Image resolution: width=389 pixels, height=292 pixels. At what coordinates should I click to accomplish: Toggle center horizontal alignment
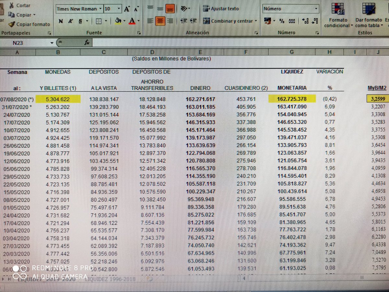[x=160, y=21]
